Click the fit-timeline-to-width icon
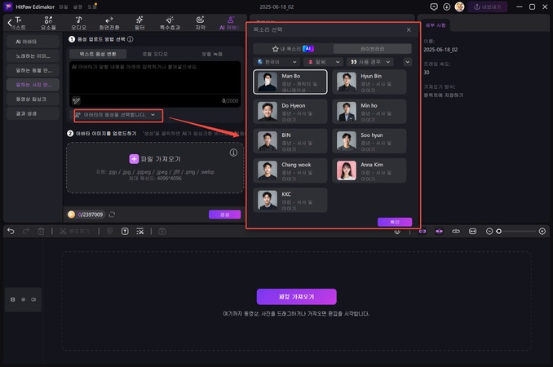Screen dimensions: 553x367 pos(472,232)
